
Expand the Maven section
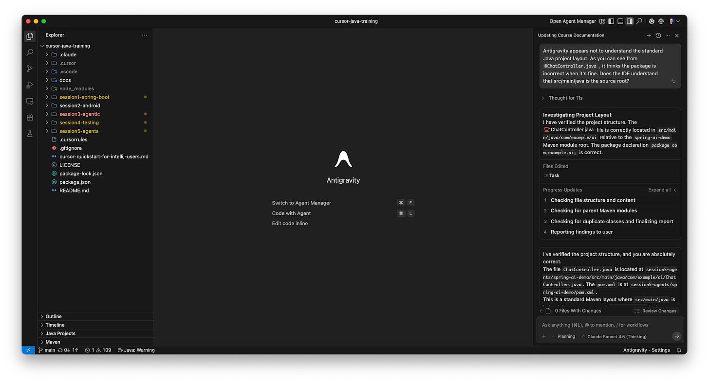click(95, 342)
